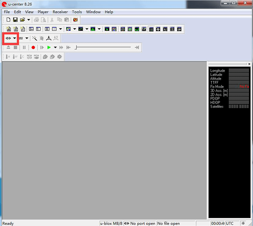
Task: Click the red record button
Action: coord(33,48)
